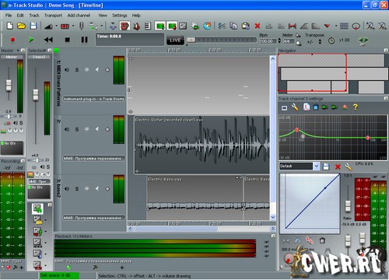This screenshot has height=280, width=389.
Task: Click the scissors cut icon in toolbar
Action: click(222, 26)
